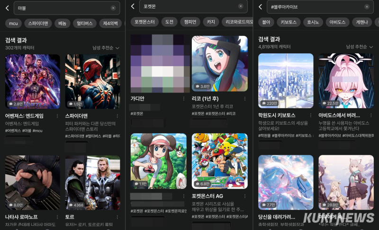This screenshot has width=379, height=230.
Task: Open the 28.0만 group of girls thumbnail
Action: 346,182
